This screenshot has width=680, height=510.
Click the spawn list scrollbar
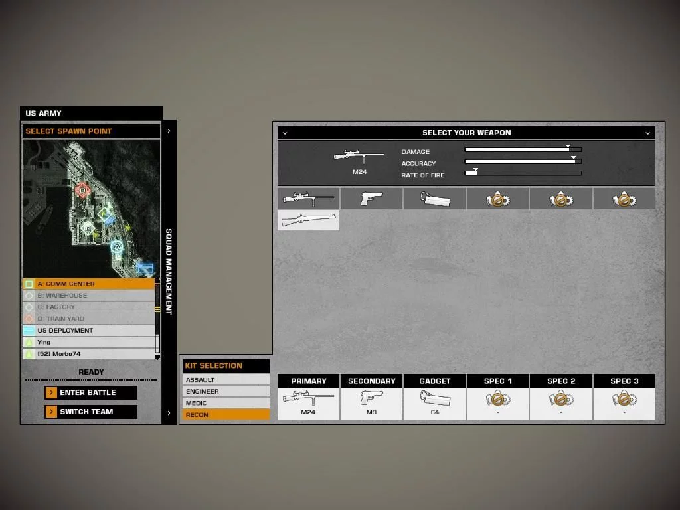pyautogui.click(x=157, y=319)
